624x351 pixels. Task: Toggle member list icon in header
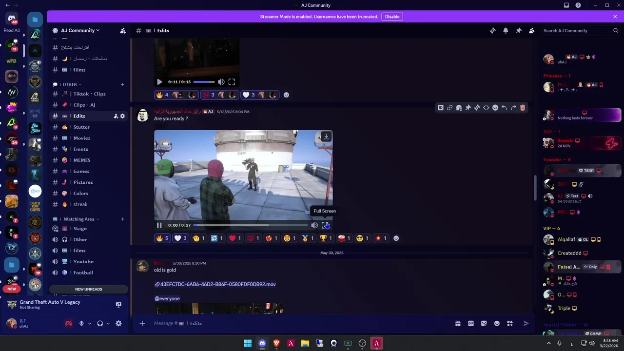tap(532, 30)
